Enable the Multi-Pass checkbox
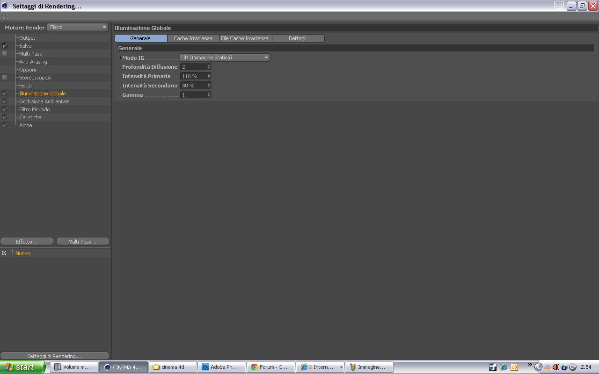 point(5,54)
